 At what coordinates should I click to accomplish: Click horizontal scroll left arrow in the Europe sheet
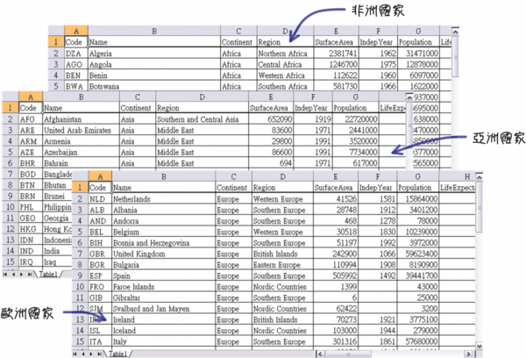pos(320,354)
